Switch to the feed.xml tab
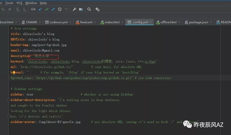This screenshot has height=135, width=231. pyautogui.click(x=86, y=22)
